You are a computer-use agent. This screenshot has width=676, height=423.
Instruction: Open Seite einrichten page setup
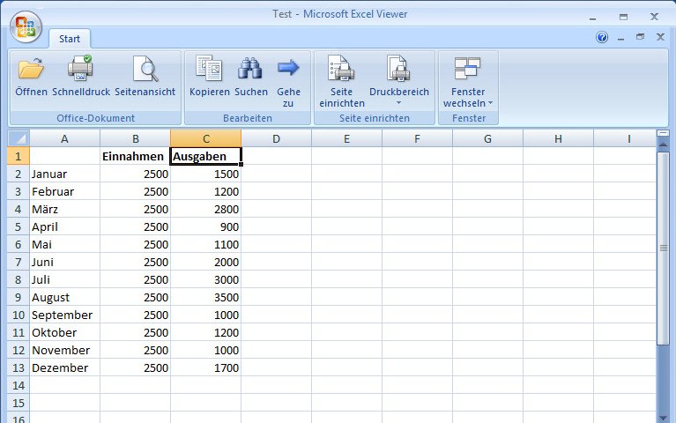(x=341, y=69)
